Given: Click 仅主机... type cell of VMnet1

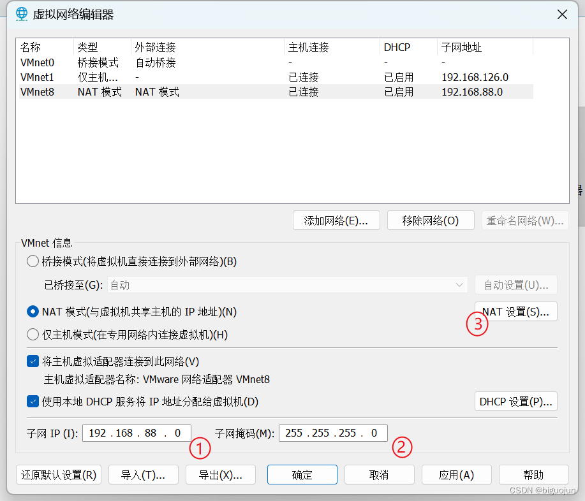Looking at the screenshot, I should pos(98,77).
